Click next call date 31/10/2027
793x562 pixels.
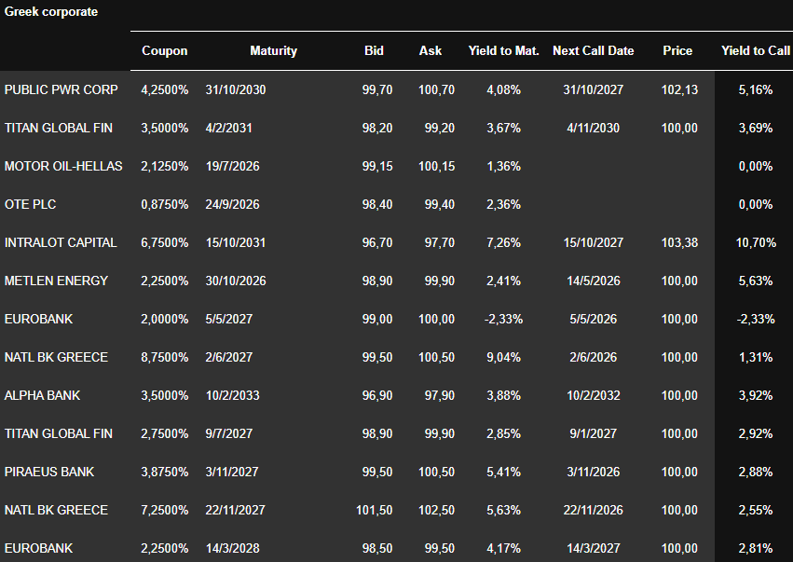[594, 89]
